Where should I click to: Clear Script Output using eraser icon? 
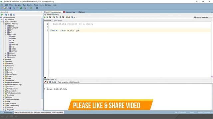coord(47,82)
